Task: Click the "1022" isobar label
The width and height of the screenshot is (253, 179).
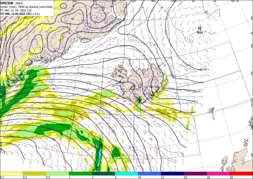Action: 166,32
